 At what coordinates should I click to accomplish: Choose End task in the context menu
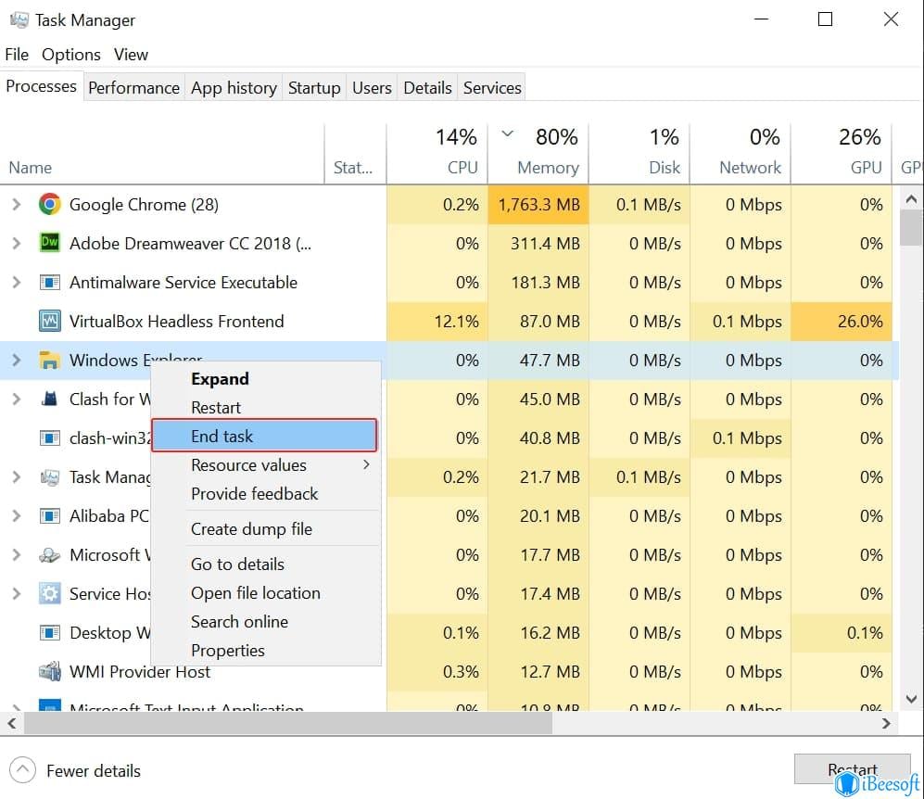click(x=264, y=436)
